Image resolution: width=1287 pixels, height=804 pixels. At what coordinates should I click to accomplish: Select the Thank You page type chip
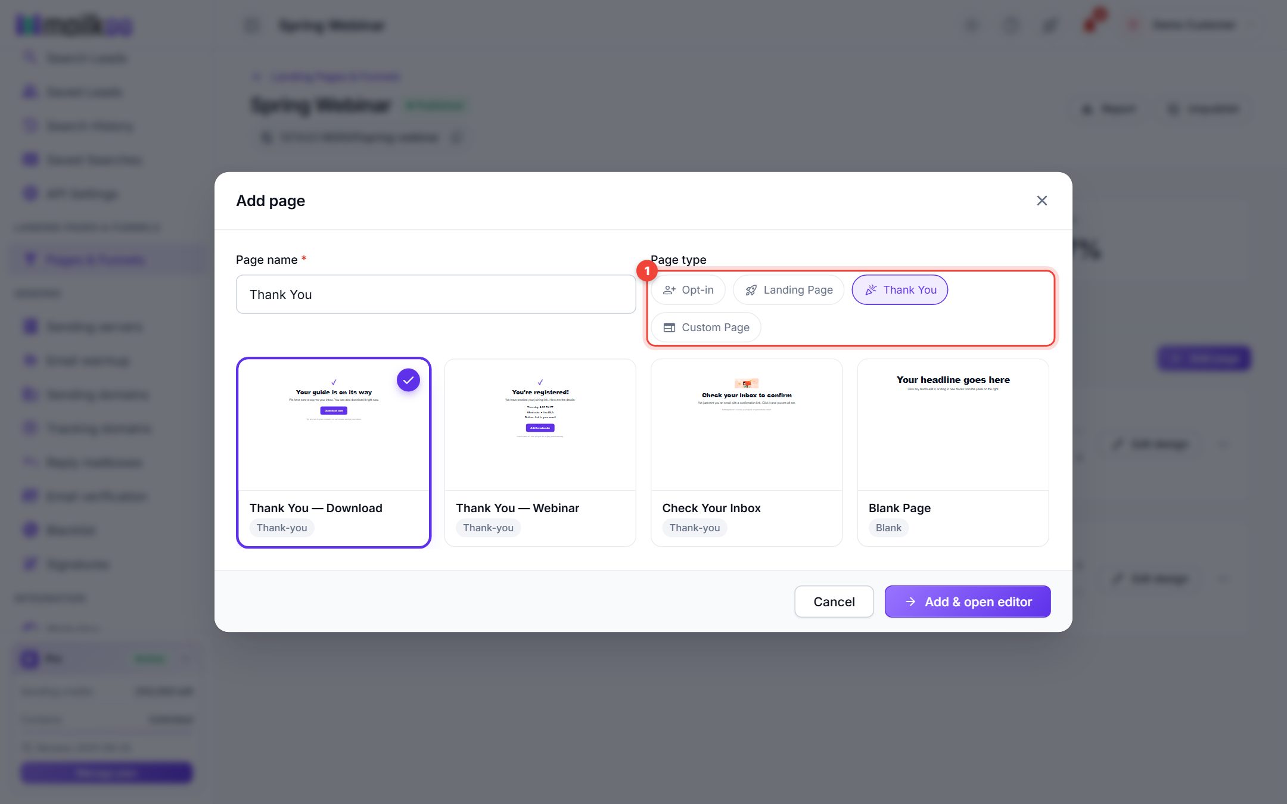[900, 290]
